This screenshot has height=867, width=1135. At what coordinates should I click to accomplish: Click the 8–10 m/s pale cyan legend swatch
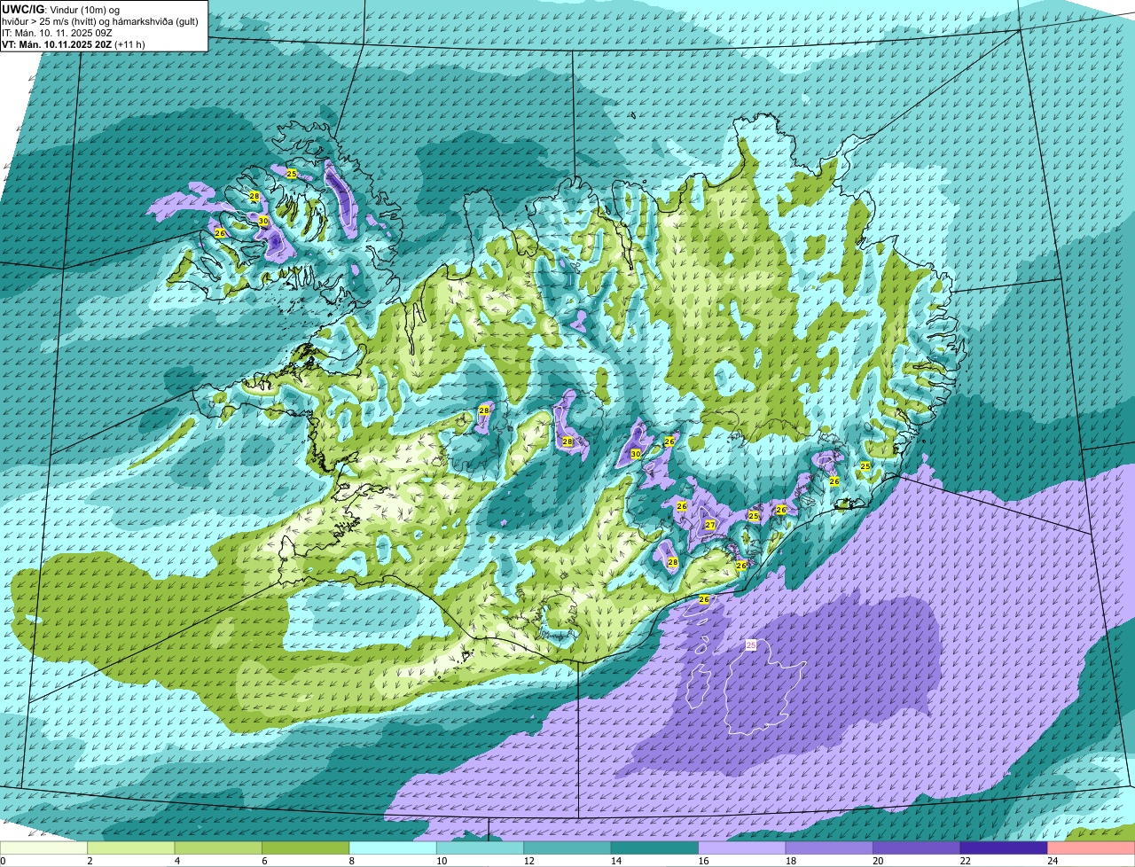394,847
